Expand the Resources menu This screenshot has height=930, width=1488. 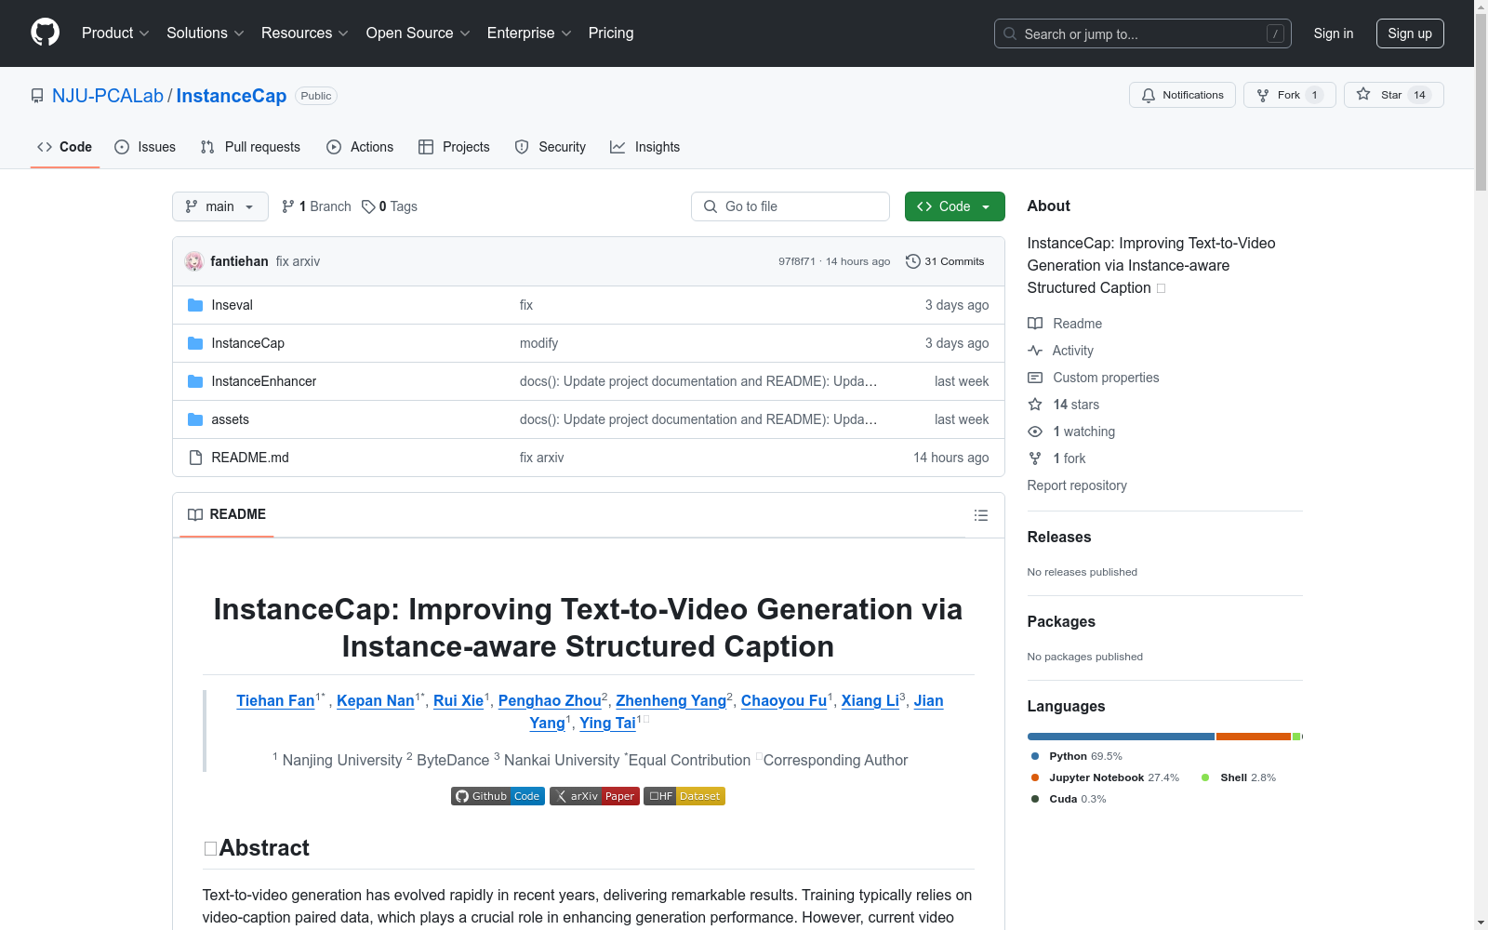coord(305,33)
